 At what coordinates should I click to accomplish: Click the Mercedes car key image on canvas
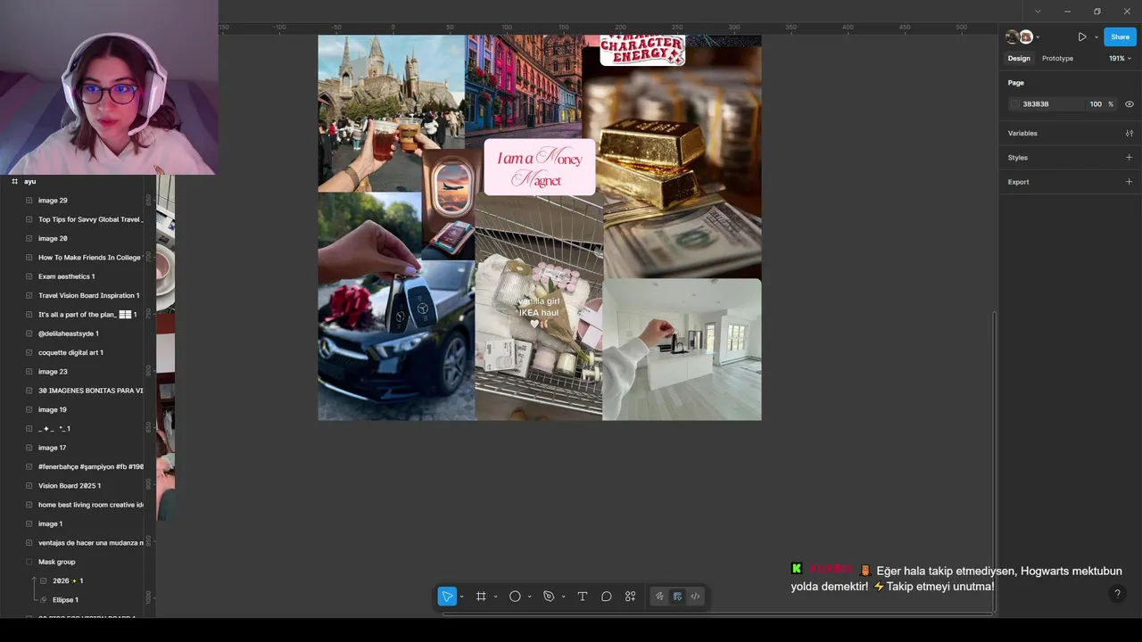pyautogui.click(x=396, y=341)
